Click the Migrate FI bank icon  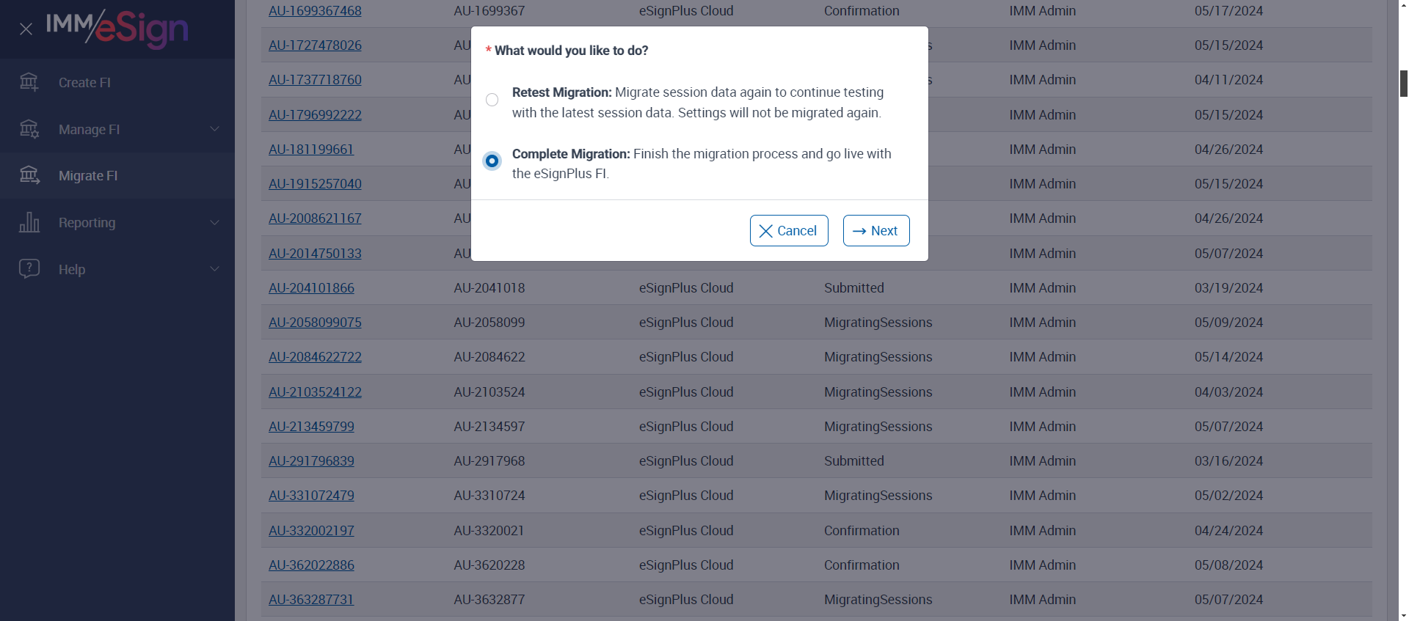[x=29, y=175]
